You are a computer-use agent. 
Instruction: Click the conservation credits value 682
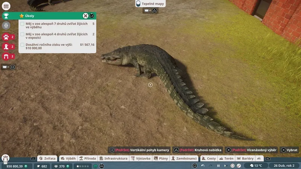click(42, 166)
